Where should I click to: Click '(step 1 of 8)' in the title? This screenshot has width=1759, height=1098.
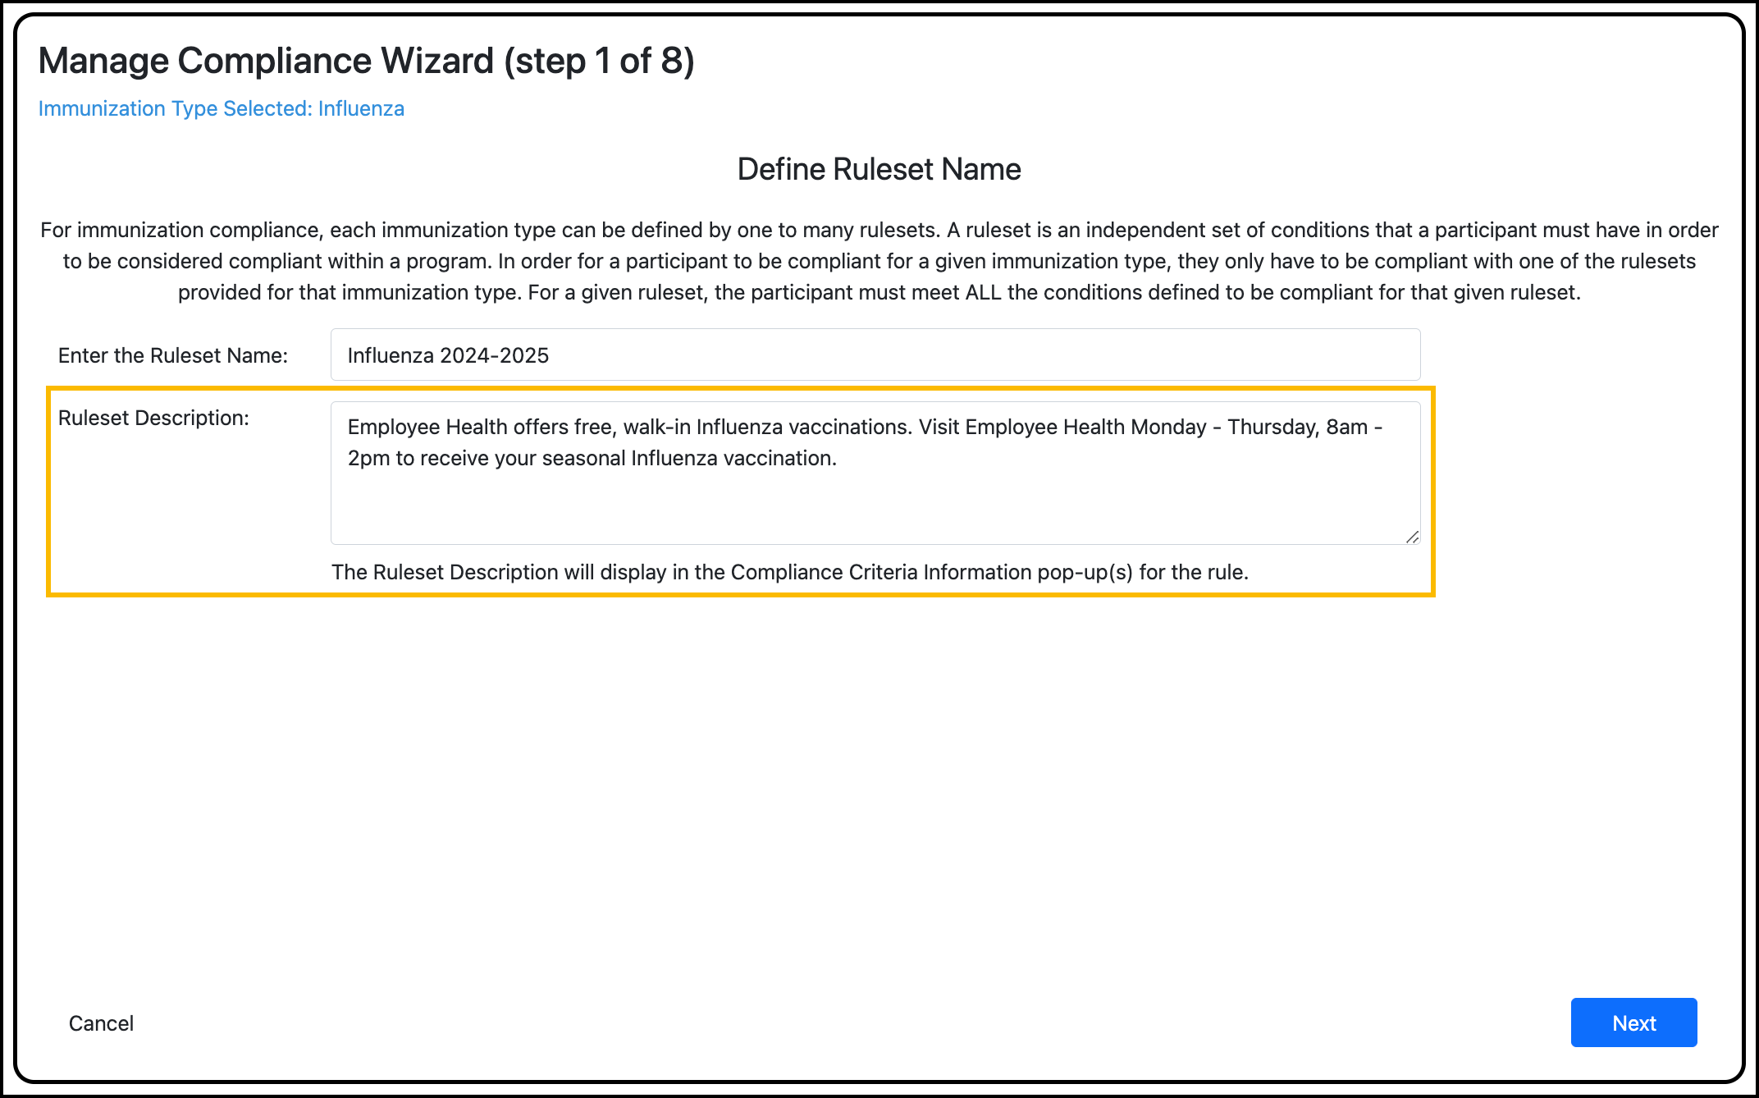click(x=599, y=61)
